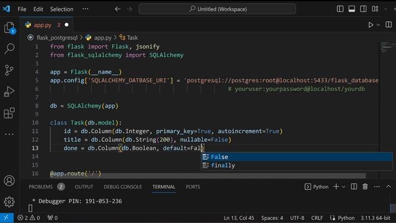396x223 pixels.
Task: Split the terminal pane
Action: tap(354, 186)
